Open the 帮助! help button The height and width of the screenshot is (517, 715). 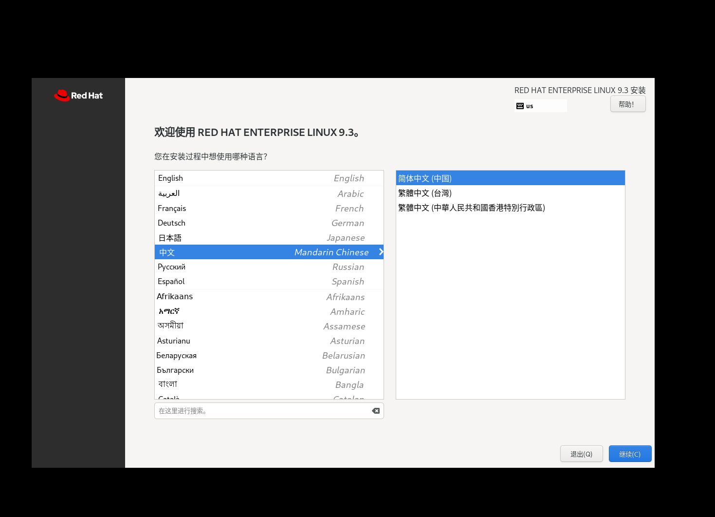pos(627,103)
